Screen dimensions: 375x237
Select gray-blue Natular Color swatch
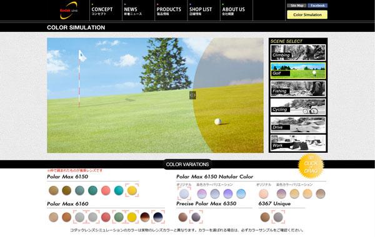(215, 193)
